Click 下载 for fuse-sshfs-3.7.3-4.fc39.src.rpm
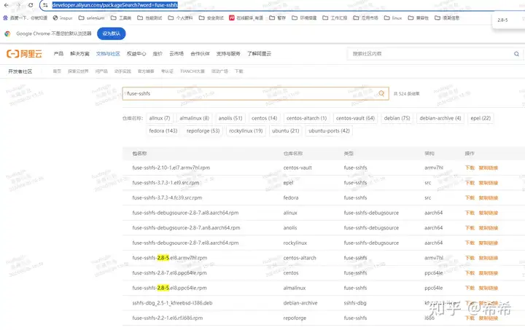This screenshot has width=525, height=330. [470, 198]
